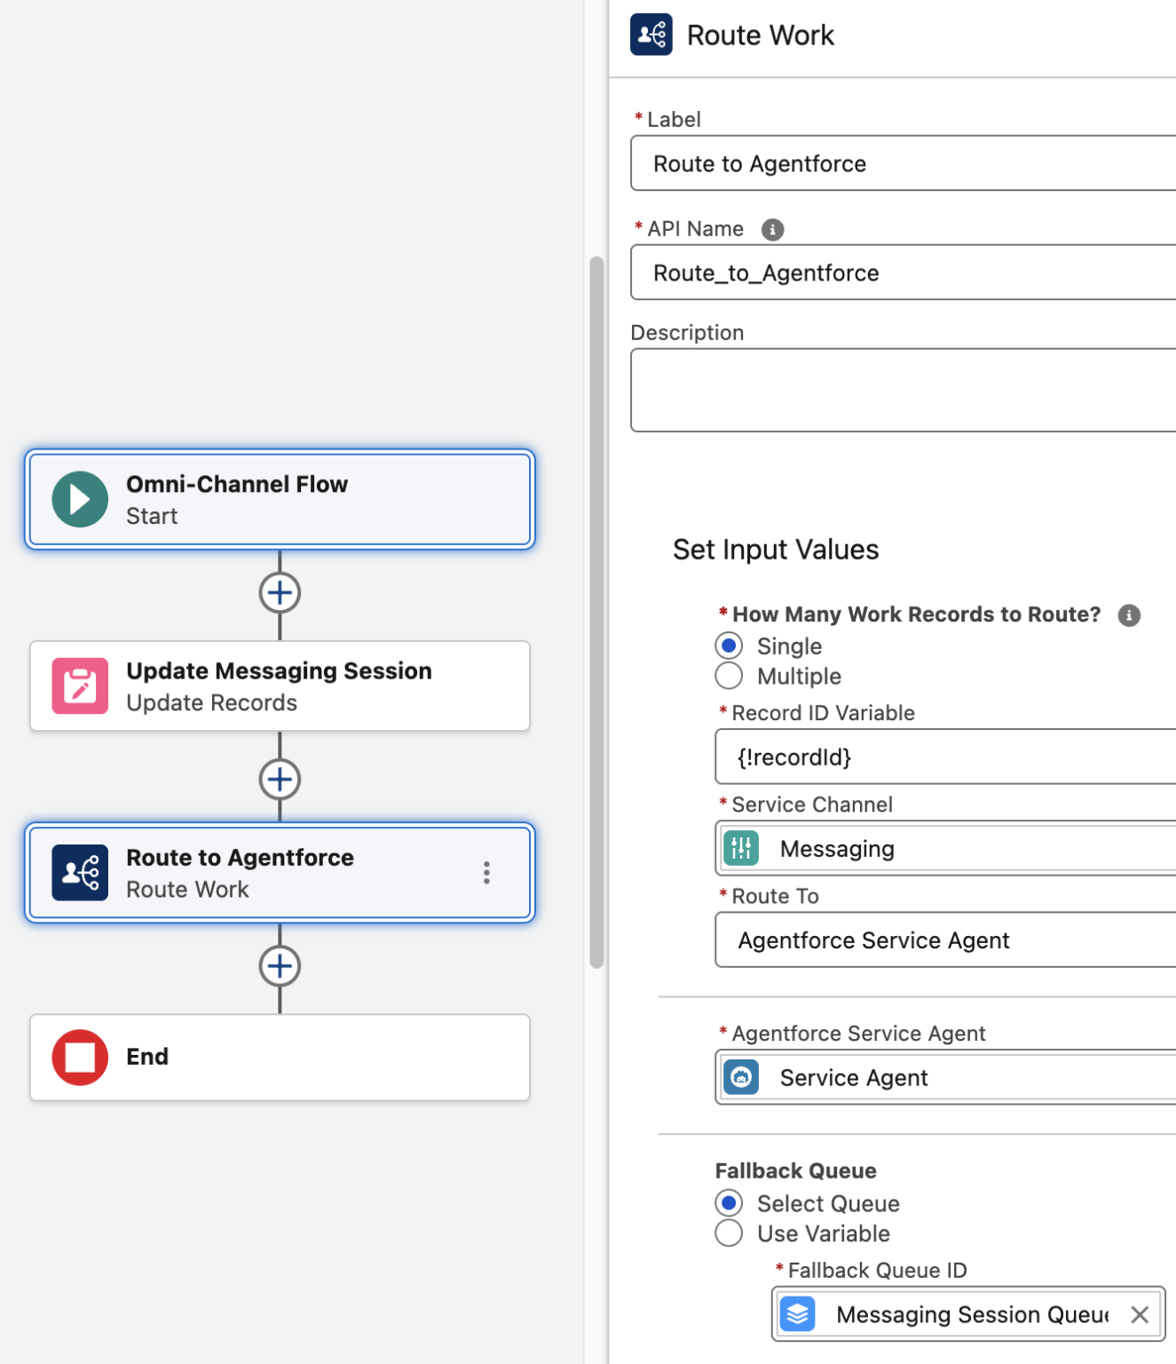Screen dimensions: 1176x1364
Task: Open the Agentforce Service Agent lookup
Action: 946,1077
